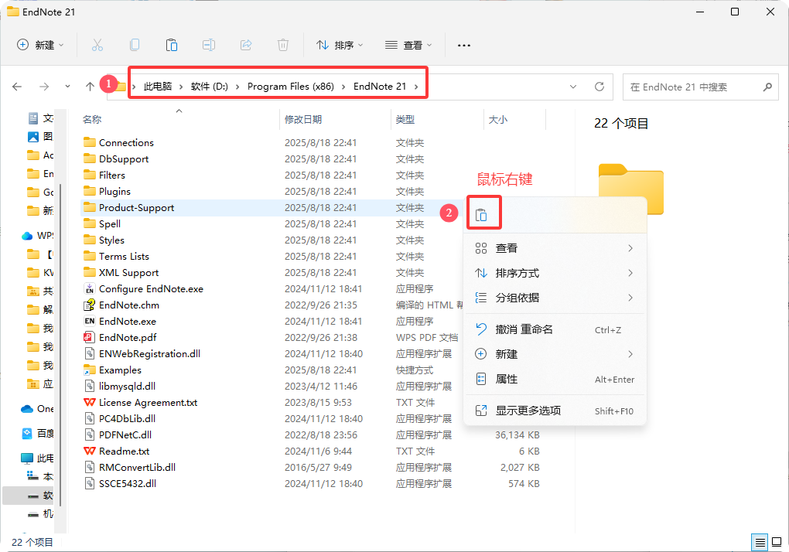The height and width of the screenshot is (552, 789).
Task: Expand chevron after 软件 (D:) breadcrumb
Action: [237, 87]
